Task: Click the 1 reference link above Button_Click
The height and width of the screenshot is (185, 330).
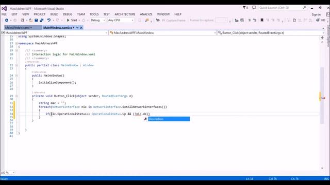Action: (38, 92)
